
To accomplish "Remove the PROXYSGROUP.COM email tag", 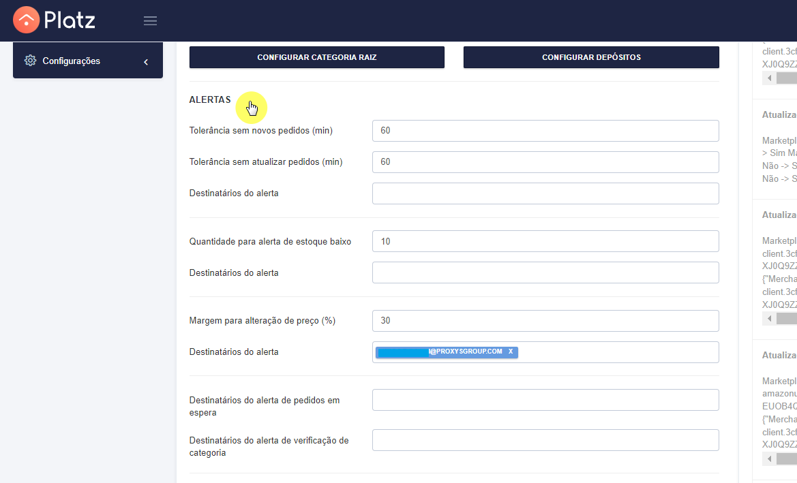I will [511, 352].
